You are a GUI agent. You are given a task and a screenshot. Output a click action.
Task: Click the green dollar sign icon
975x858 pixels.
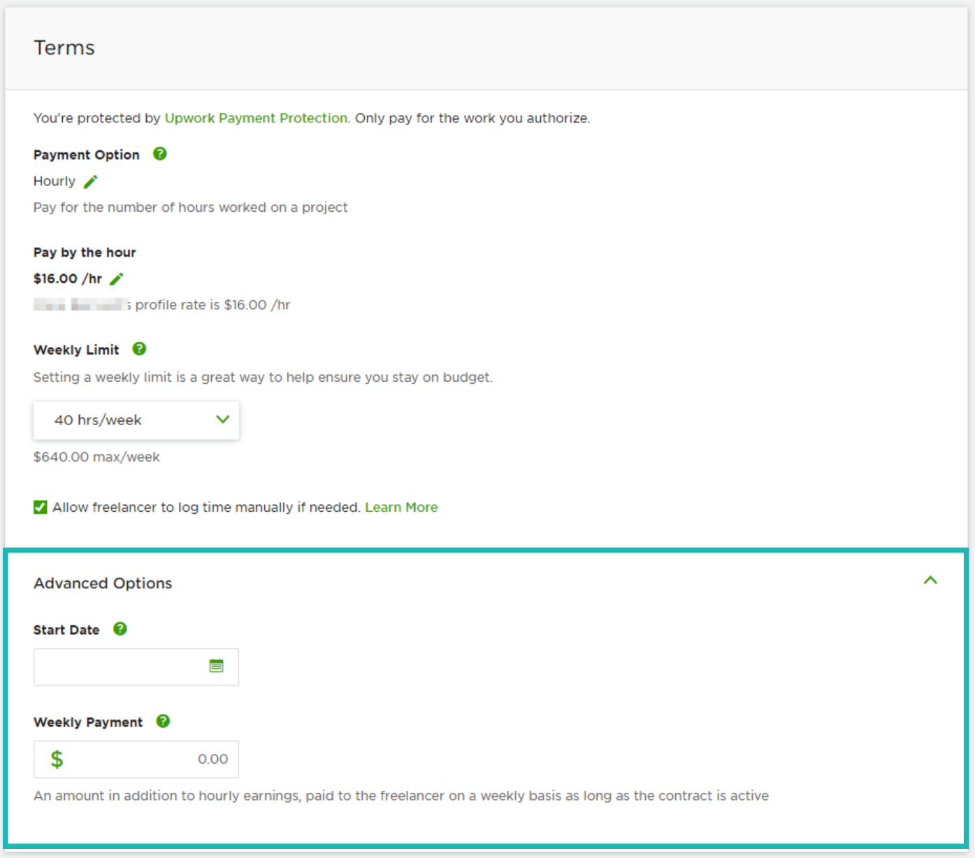[57, 759]
